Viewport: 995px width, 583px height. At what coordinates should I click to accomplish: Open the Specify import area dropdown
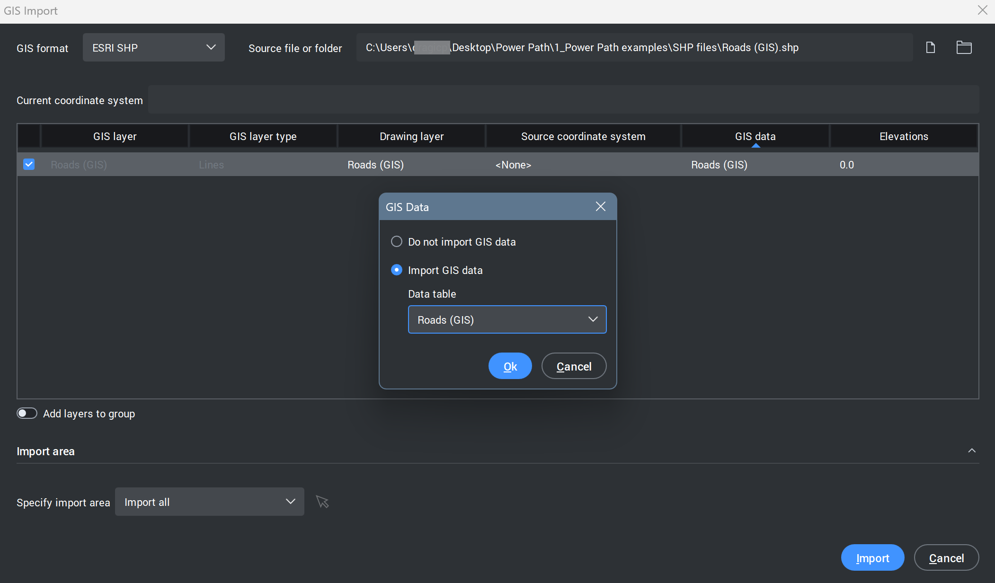click(209, 502)
